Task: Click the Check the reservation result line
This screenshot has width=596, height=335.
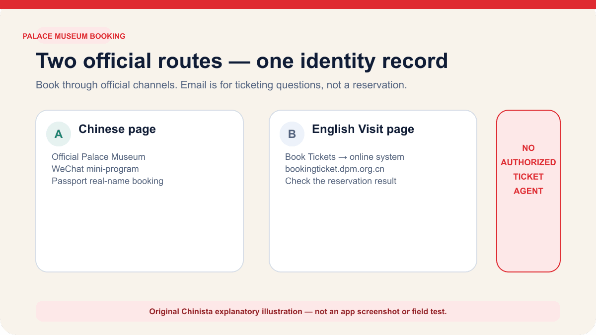Action: pos(341,181)
